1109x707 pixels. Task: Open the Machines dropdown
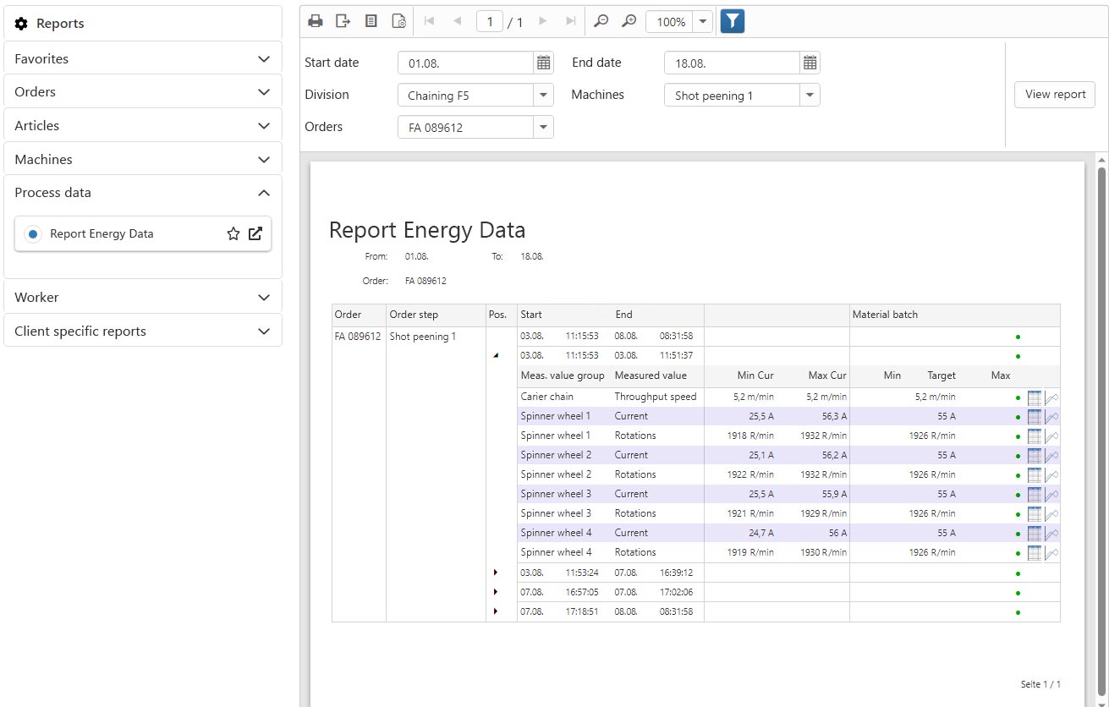tap(810, 96)
